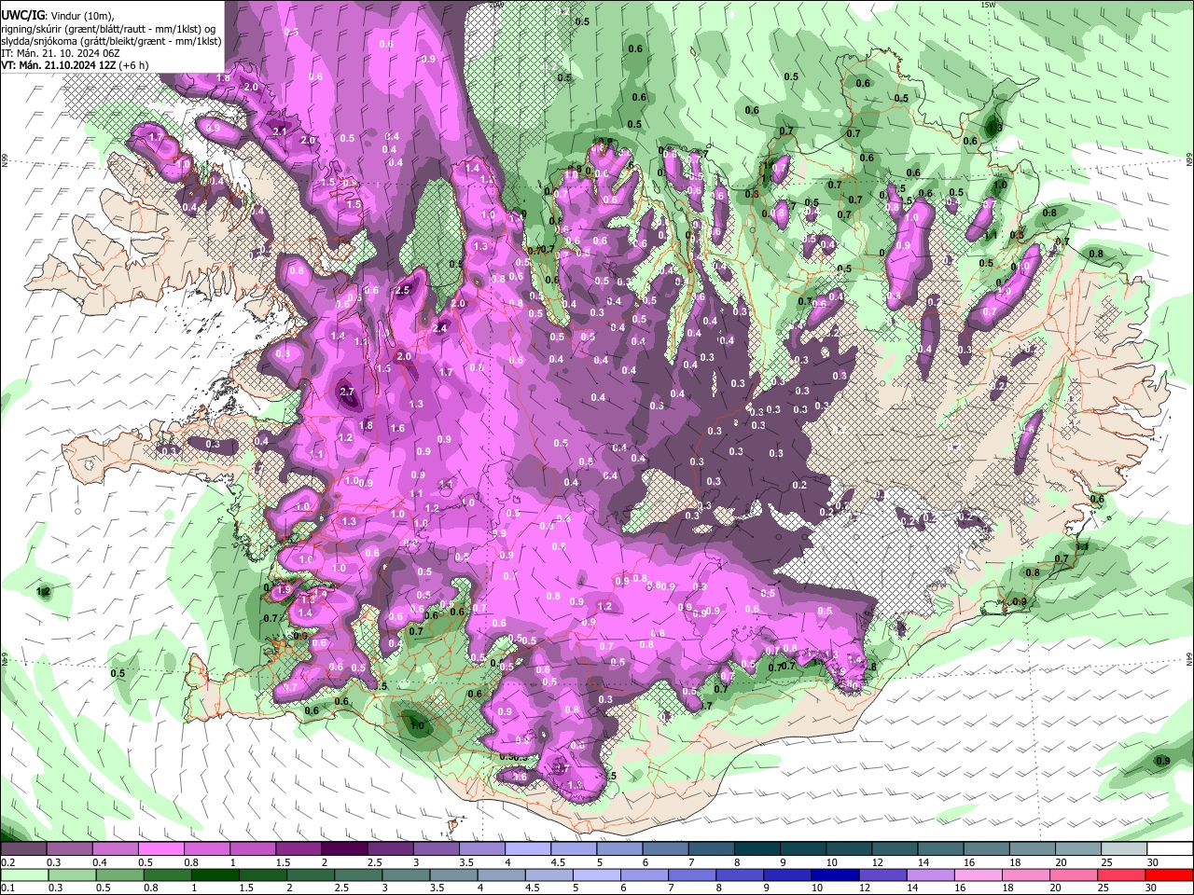
Task: Select the 0.2 grayish-purple swatch in top legend
Action: [22, 849]
